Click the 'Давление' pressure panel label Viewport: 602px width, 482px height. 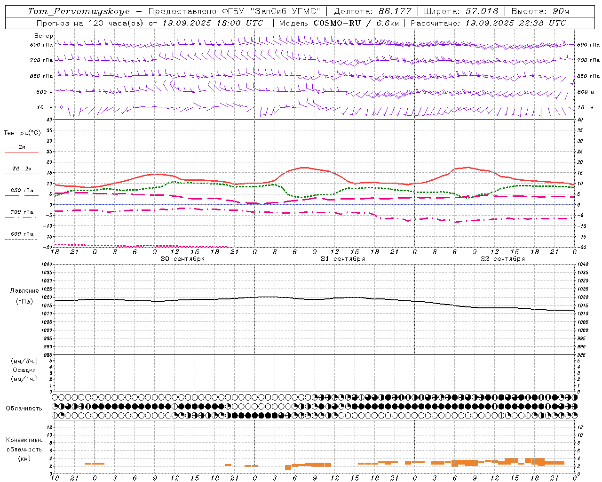pos(24,291)
